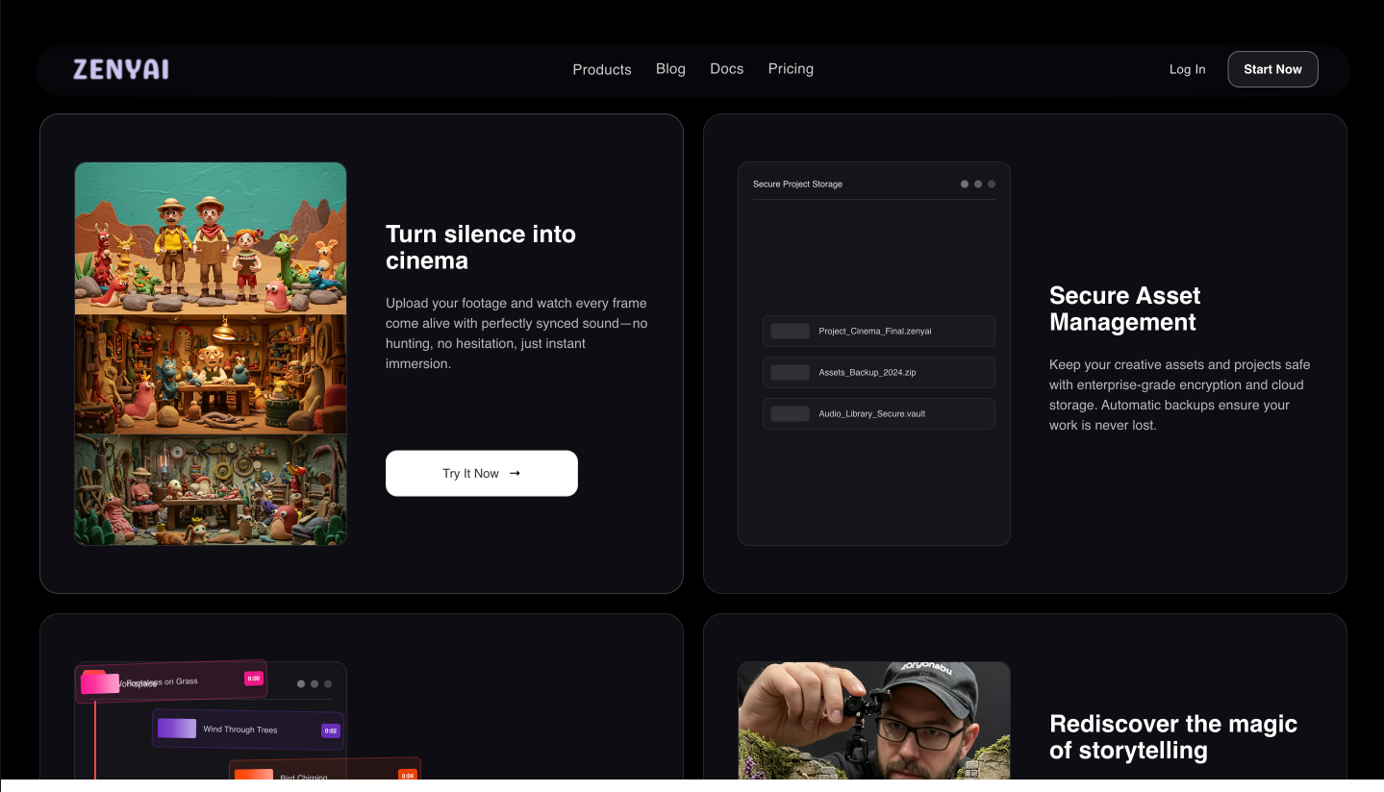The height and width of the screenshot is (792, 1384).
Task: Click the "Secure Project Storage" window title
Action: 797,184
